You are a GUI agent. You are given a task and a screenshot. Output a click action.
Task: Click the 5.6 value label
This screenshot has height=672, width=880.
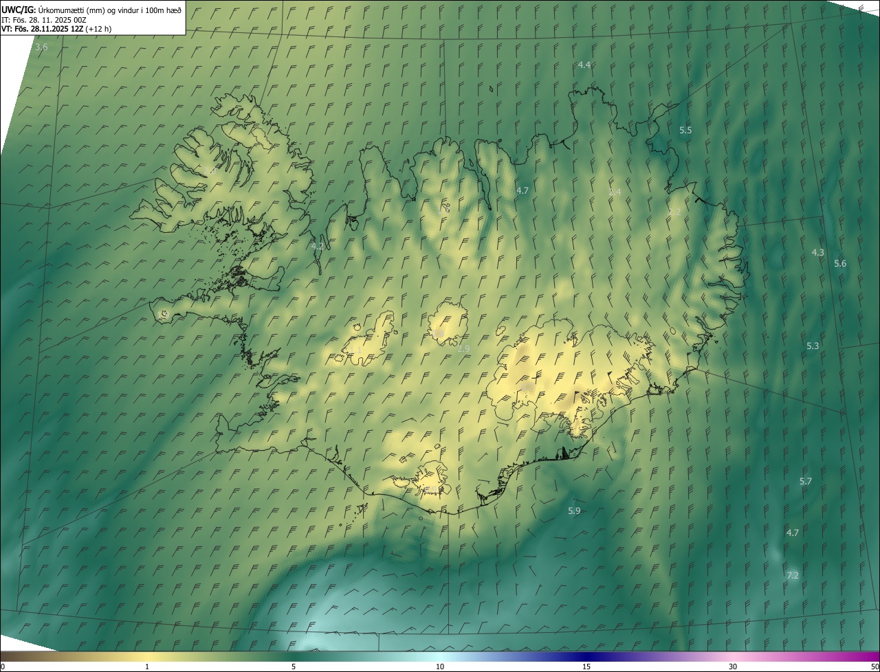click(840, 264)
